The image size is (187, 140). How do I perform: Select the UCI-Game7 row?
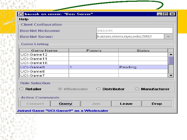coord(94,75)
